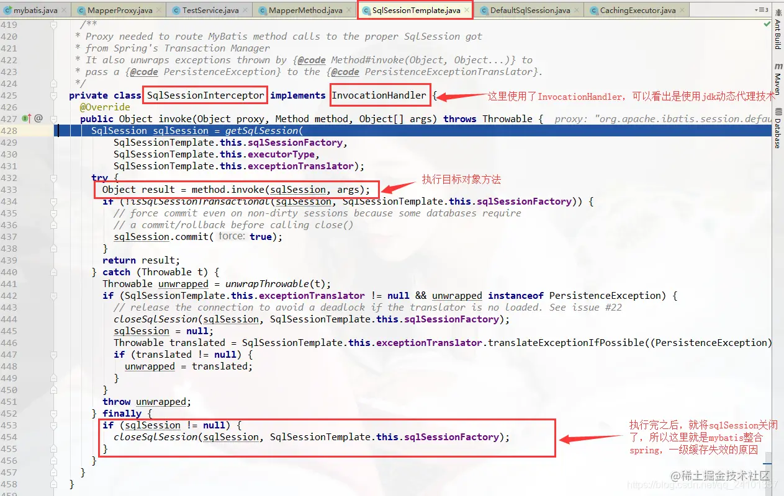
Task: Click the InvocationHandler interface name
Action: 379,95
